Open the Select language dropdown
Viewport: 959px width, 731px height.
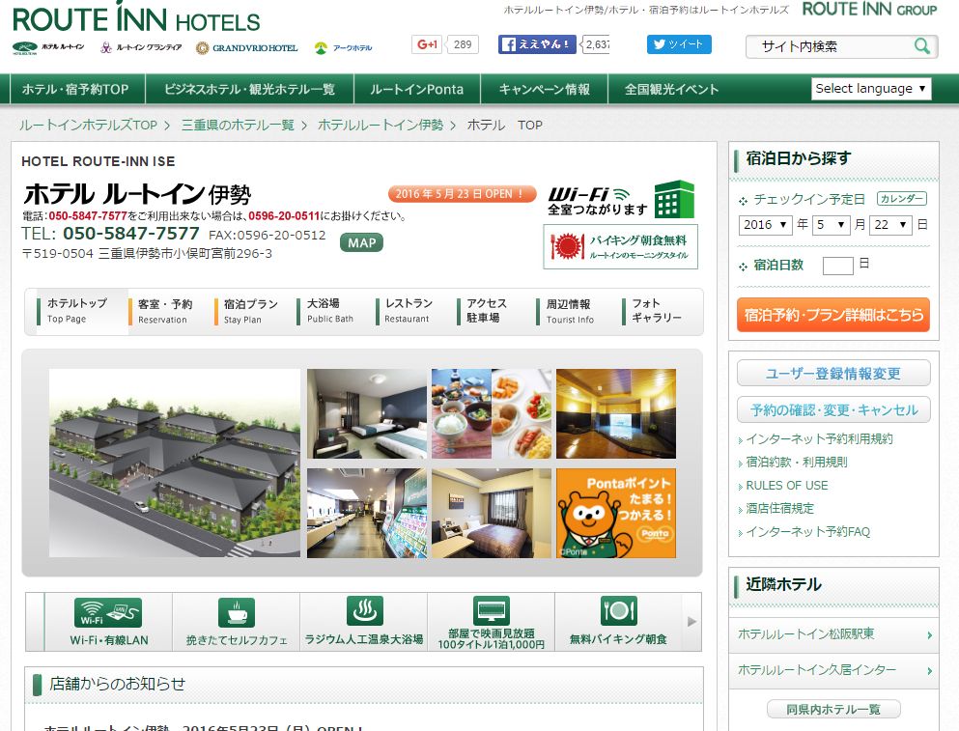coord(871,89)
